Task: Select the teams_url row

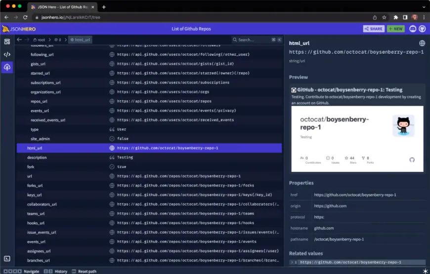Action: pyautogui.click(x=149, y=213)
